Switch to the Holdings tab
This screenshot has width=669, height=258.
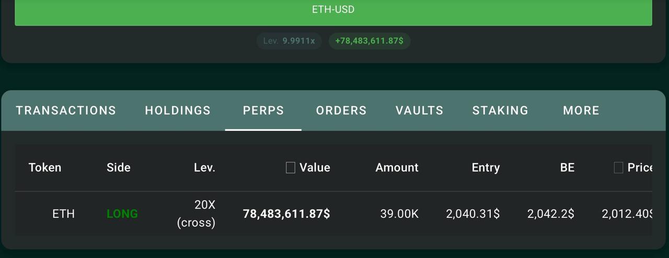coord(178,110)
